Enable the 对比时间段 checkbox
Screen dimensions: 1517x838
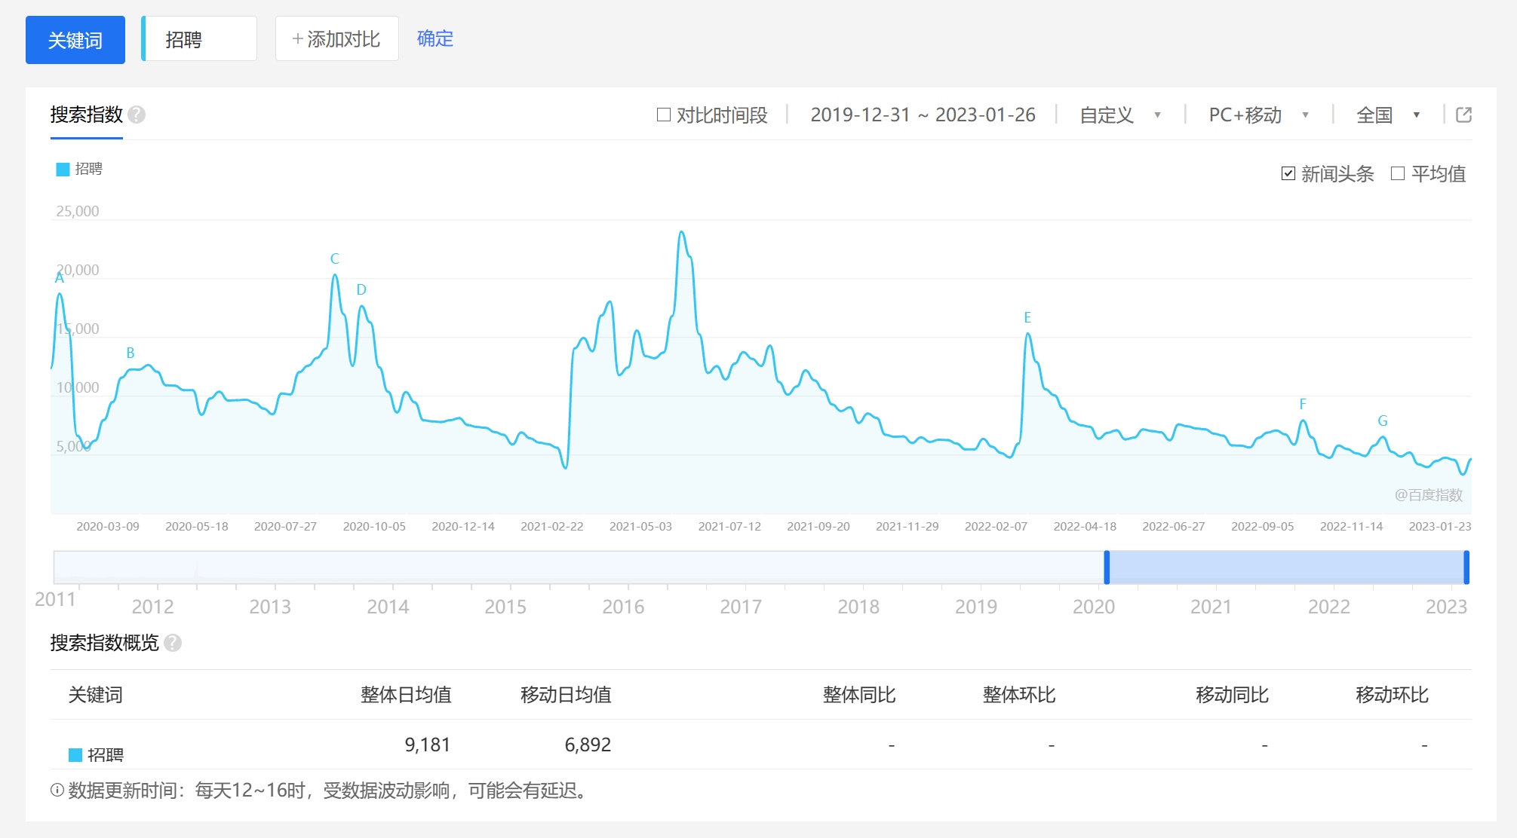tap(664, 114)
